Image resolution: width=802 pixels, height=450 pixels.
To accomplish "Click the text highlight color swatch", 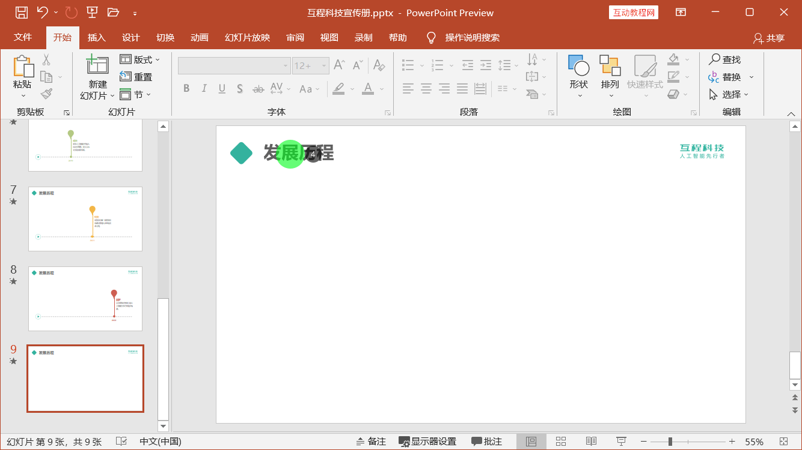I will 338,89.
